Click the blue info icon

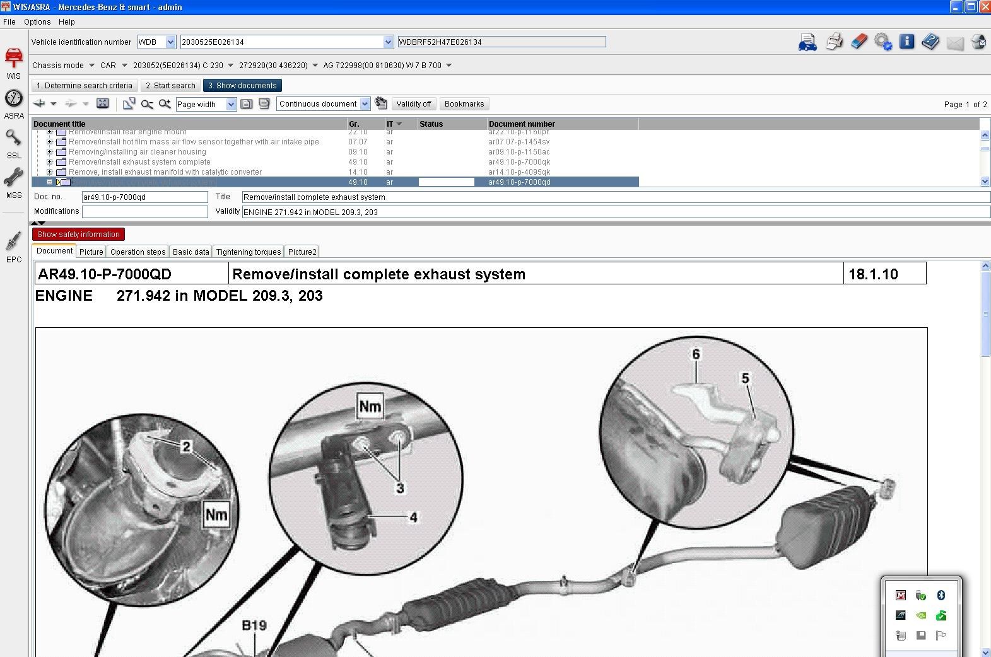click(906, 42)
